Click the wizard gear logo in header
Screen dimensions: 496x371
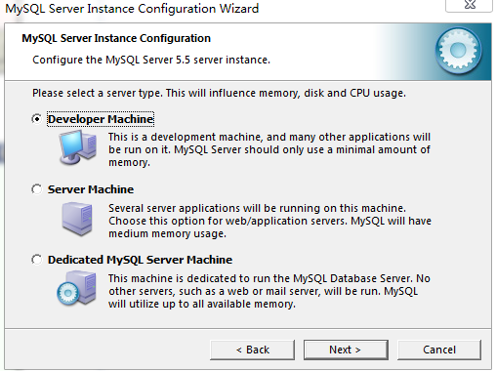[x=459, y=51]
